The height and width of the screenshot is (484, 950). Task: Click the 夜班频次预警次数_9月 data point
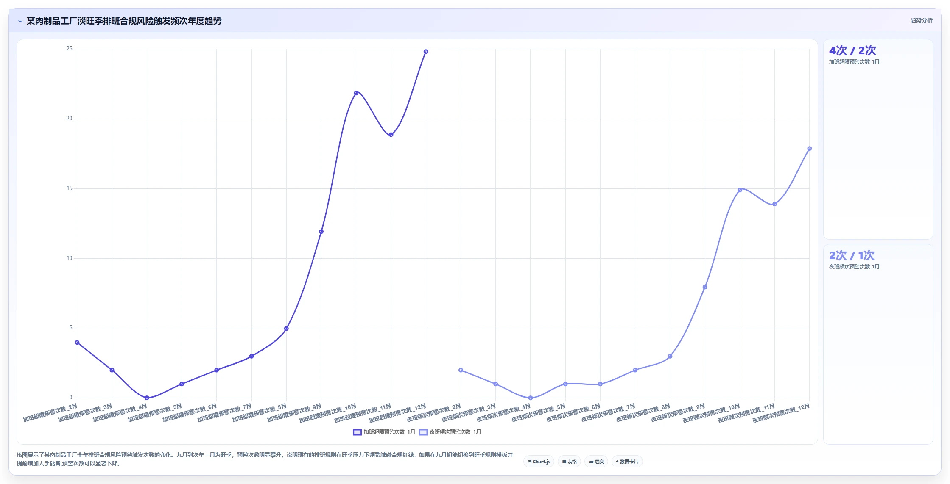(x=705, y=287)
